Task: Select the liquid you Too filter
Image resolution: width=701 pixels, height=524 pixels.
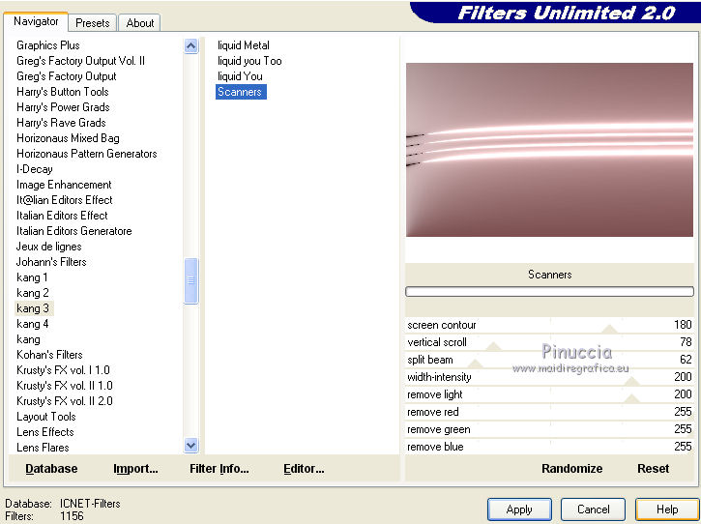Action: (x=249, y=61)
